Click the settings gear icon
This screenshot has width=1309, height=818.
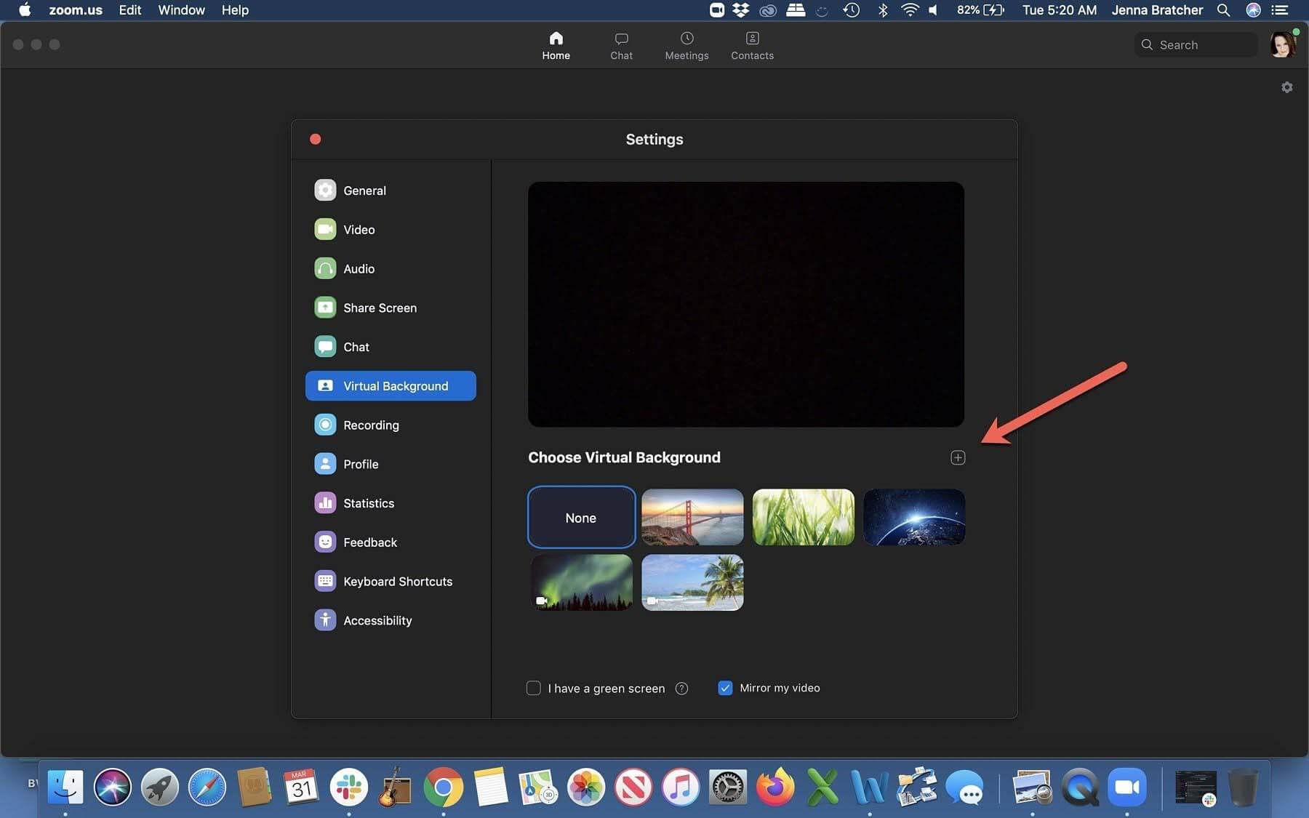click(1286, 87)
